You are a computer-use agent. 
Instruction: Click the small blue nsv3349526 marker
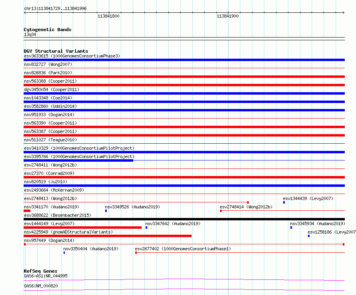tap(106, 211)
